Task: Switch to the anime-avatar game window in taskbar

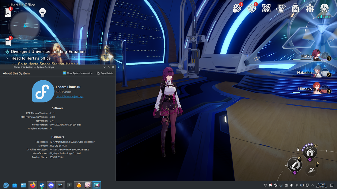Action: tap(88, 185)
